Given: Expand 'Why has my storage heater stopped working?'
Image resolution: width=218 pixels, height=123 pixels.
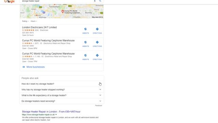Looking at the screenshot, I should [x=61, y=90].
